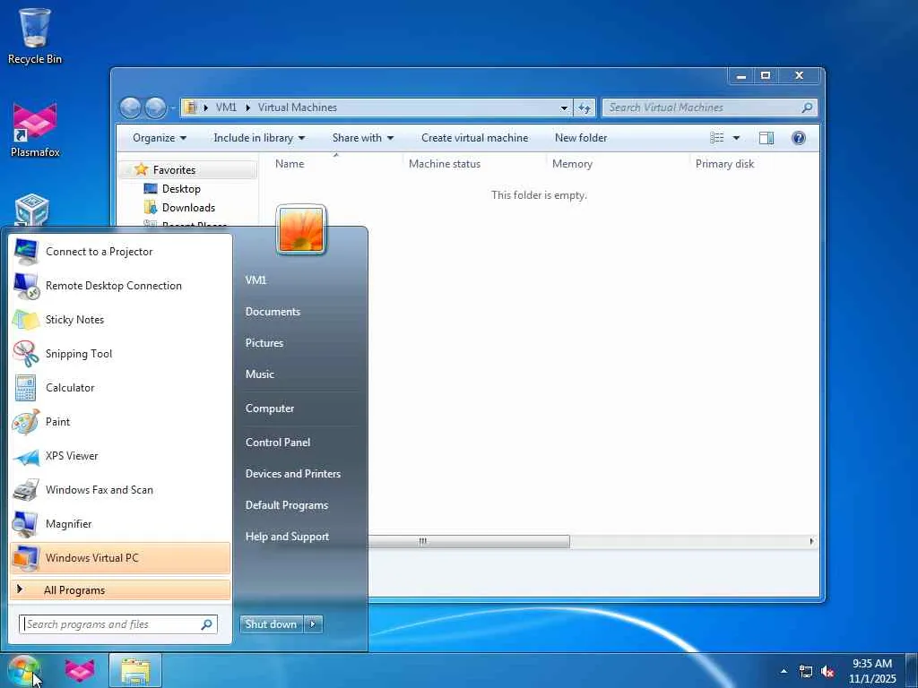
Task: Open Devices and Printers
Action: (x=293, y=474)
